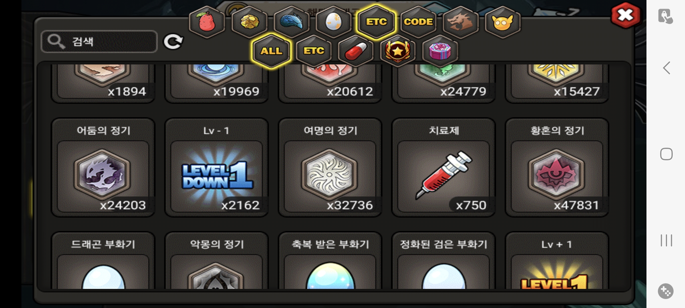The image size is (685, 308).
Task: Select the Lv - 1 level down item
Action: [216, 168]
